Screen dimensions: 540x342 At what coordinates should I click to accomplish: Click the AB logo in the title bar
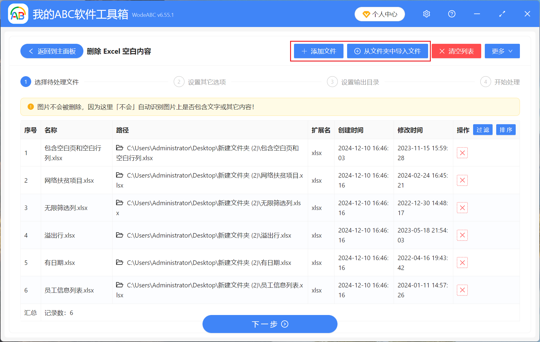click(18, 13)
